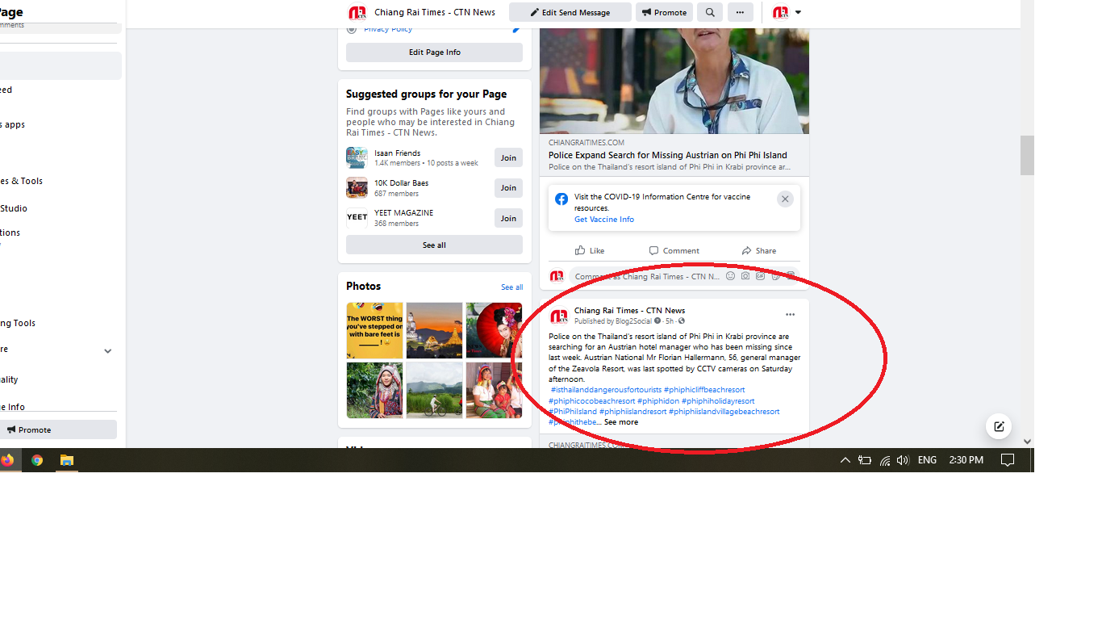
Task: Open emoji picker in comment box
Action: 731,276
